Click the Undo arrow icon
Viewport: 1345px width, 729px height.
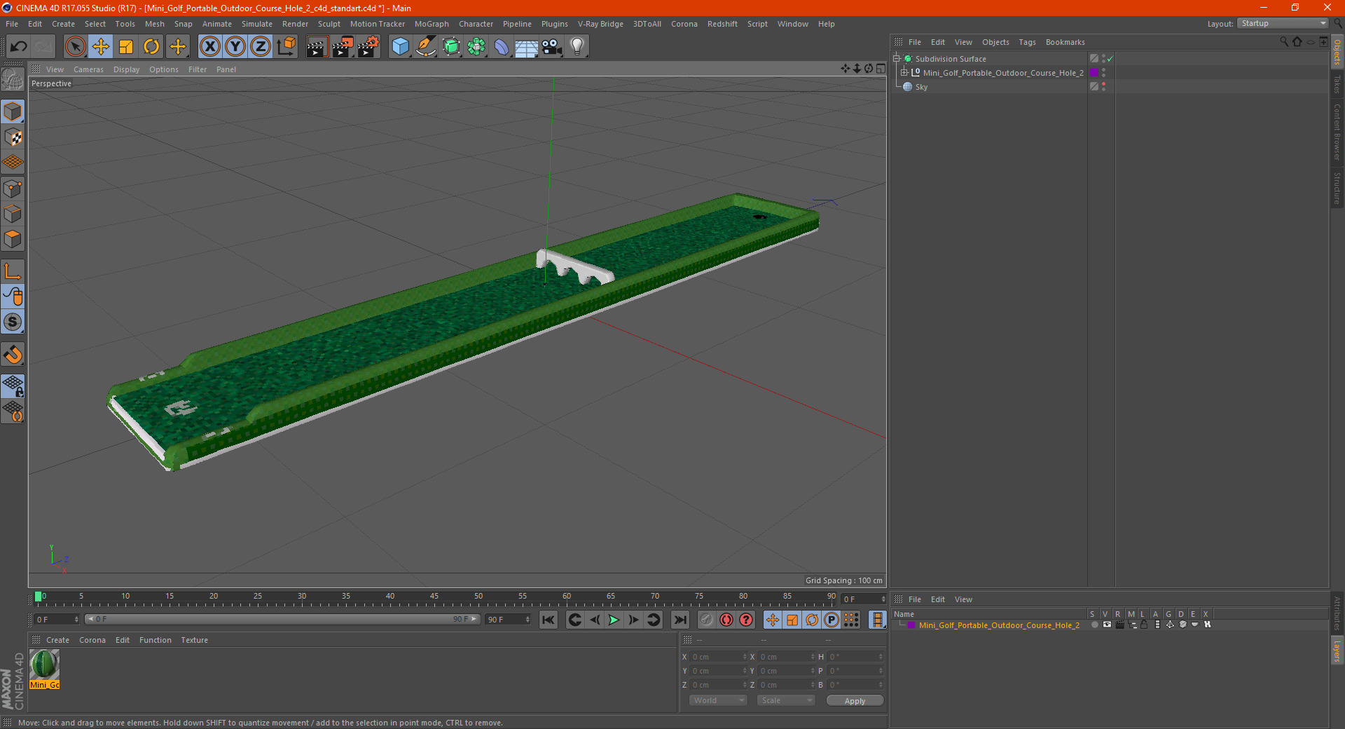coord(19,47)
